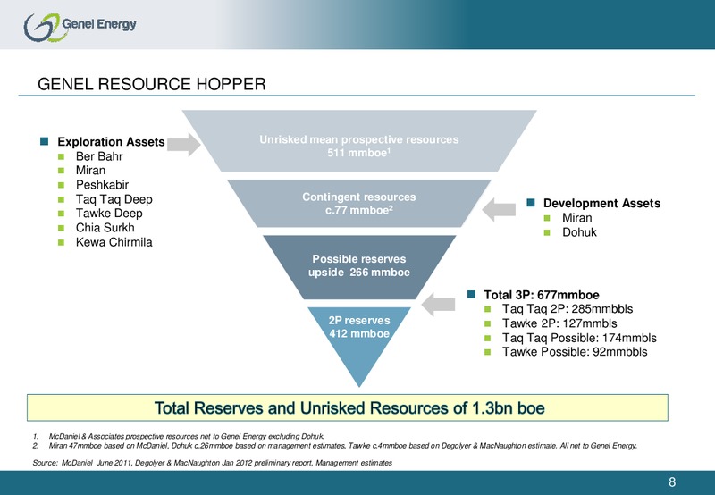Click the Tawke 2P: 127mmbls line
Image resolution: width=715 pixels, height=495 pixels.
pos(559,323)
